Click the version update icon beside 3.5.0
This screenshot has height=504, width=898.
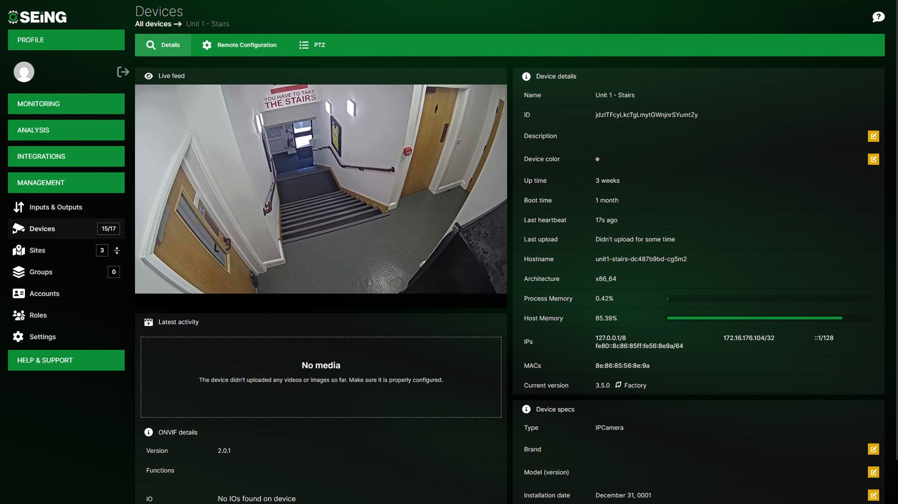click(618, 385)
